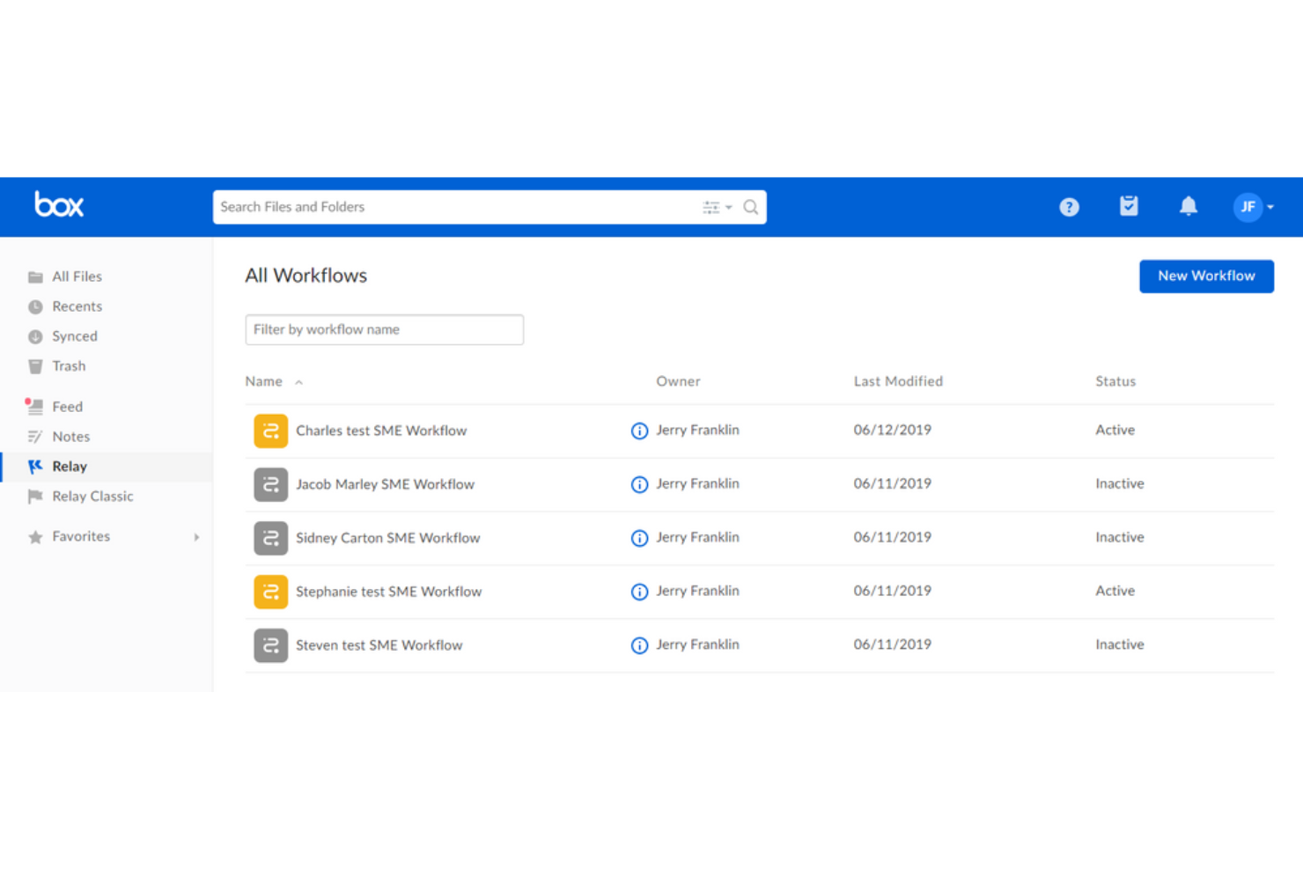
Task: Click the Trash bin icon
Action: coord(35,366)
